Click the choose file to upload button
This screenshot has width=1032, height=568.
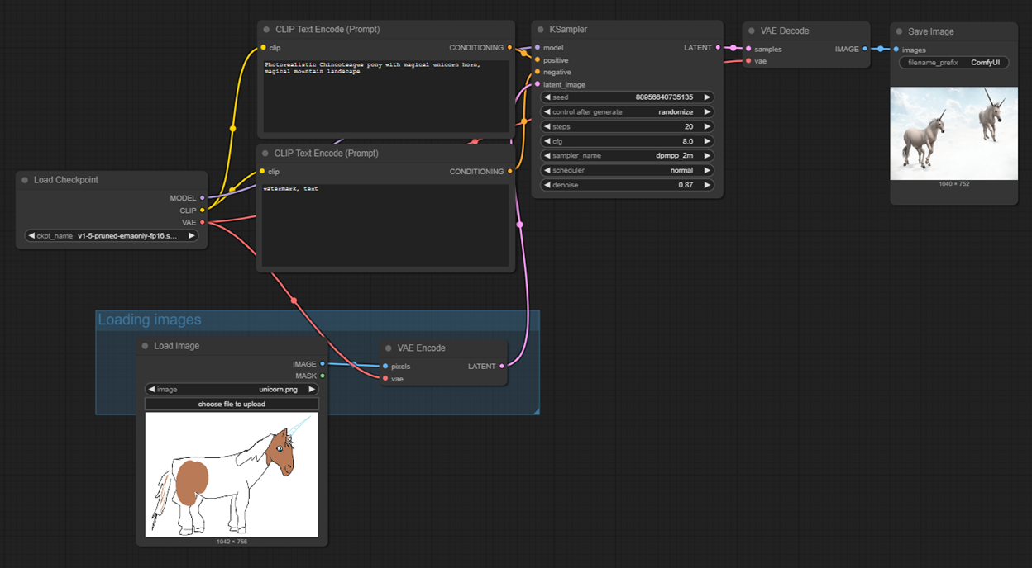(232, 404)
